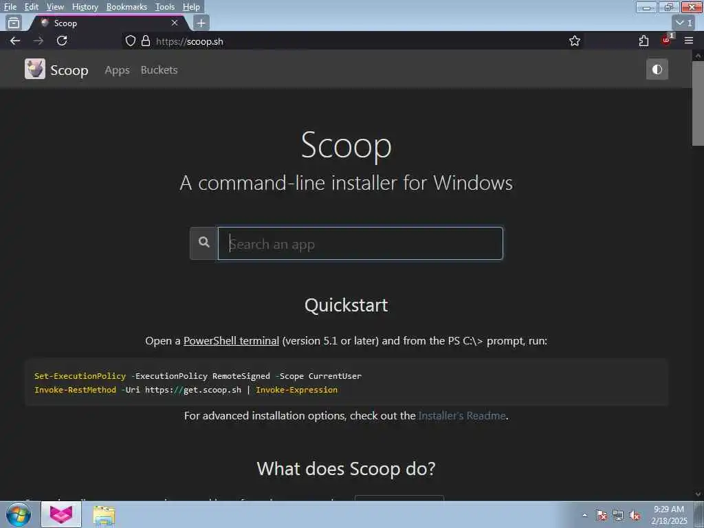Close the Scoop tab
The height and width of the screenshot is (528, 704).
click(174, 23)
